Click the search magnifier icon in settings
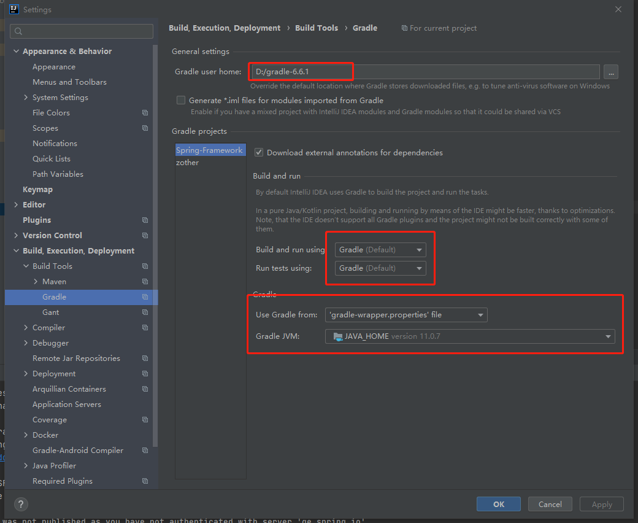Image resolution: width=638 pixels, height=523 pixels. [18, 31]
